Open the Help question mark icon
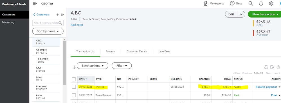Screen dimensions: 281x103 232,3
